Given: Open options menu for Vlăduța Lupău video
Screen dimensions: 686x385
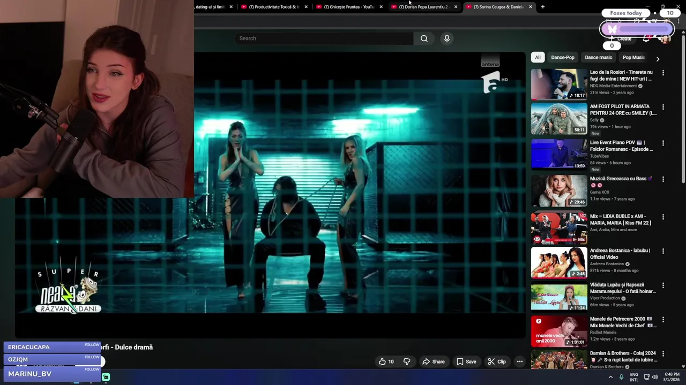Looking at the screenshot, I should point(663,286).
